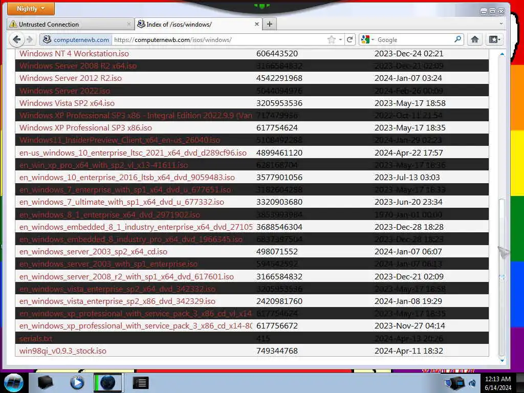The height and width of the screenshot is (393, 524).
Task: Select the Nightly browser taskbar button
Action: (x=107, y=383)
